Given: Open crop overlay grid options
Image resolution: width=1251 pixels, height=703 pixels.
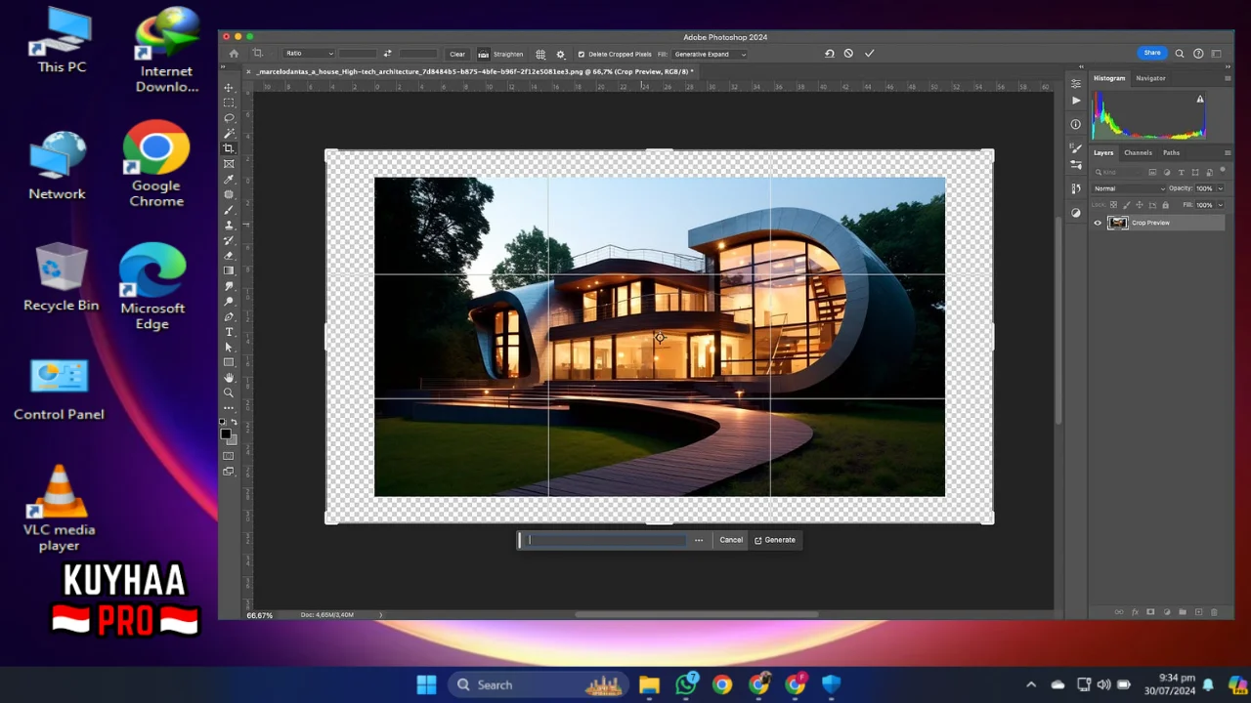Looking at the screenshot, I should 540,54.
